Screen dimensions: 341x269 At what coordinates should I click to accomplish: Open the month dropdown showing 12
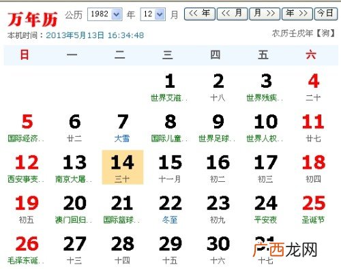153,14
